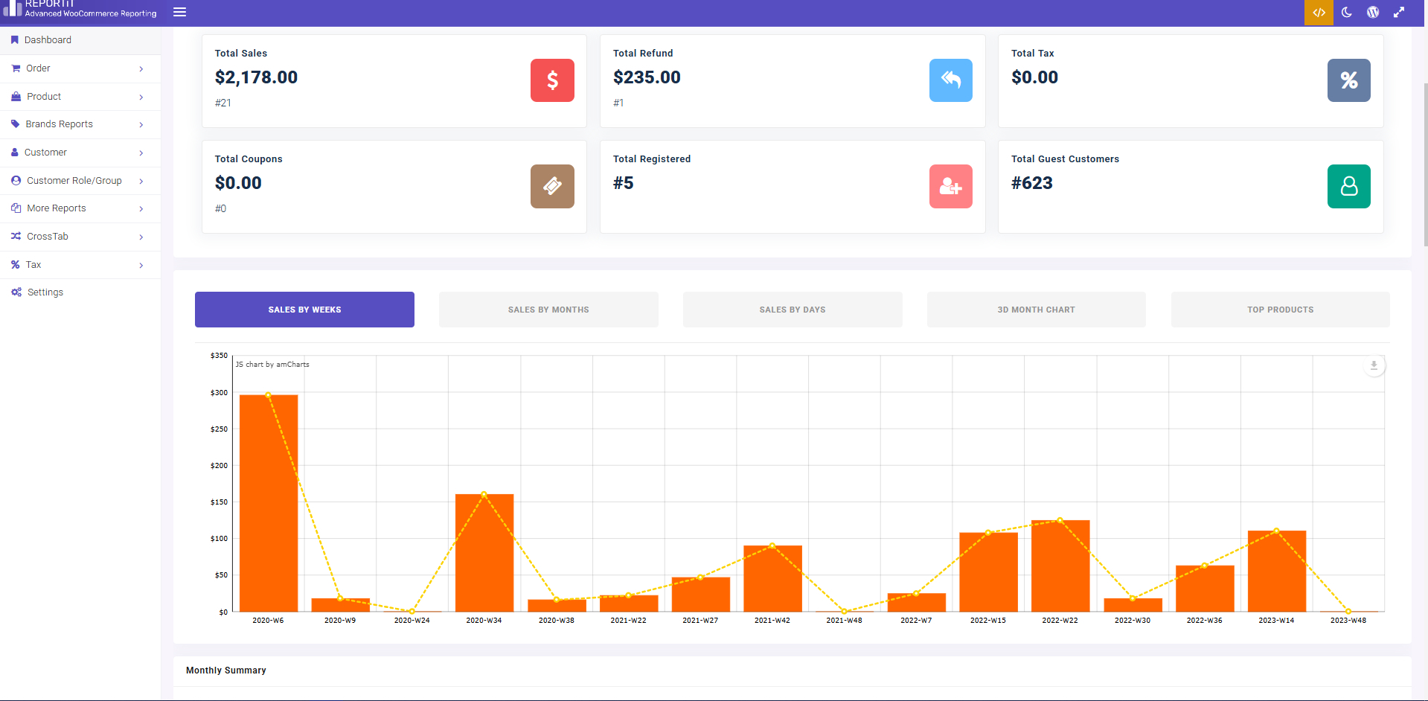Click the Sales By Weeks button
Image resolution: width=1428 pixels, height=701 pixels.
[304, 309]
